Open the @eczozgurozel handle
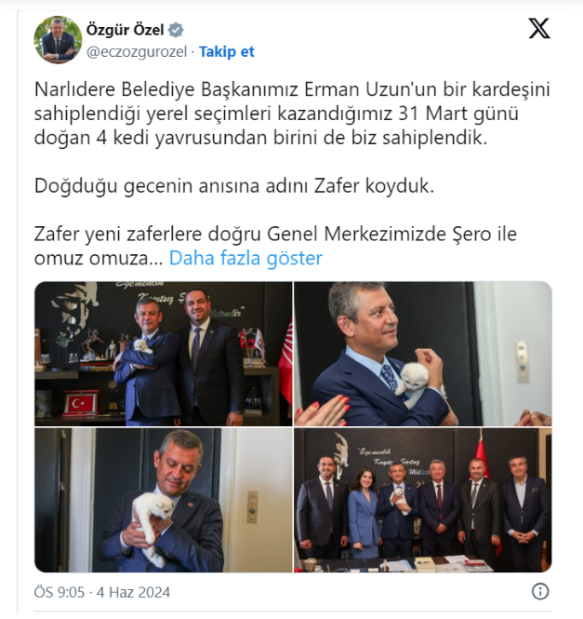The height and width of the screenshot is (619, 583). coord(137,52)
